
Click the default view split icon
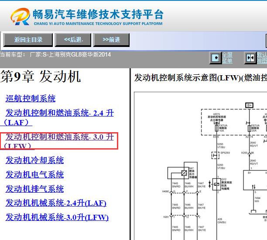250,58
